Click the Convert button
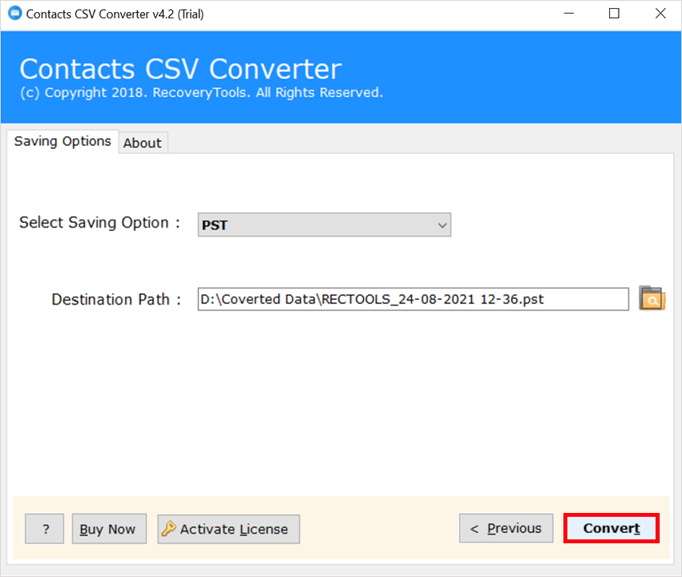Image resolution: width=682 pixels, height=577 pixels. click(x=611, y=528)
